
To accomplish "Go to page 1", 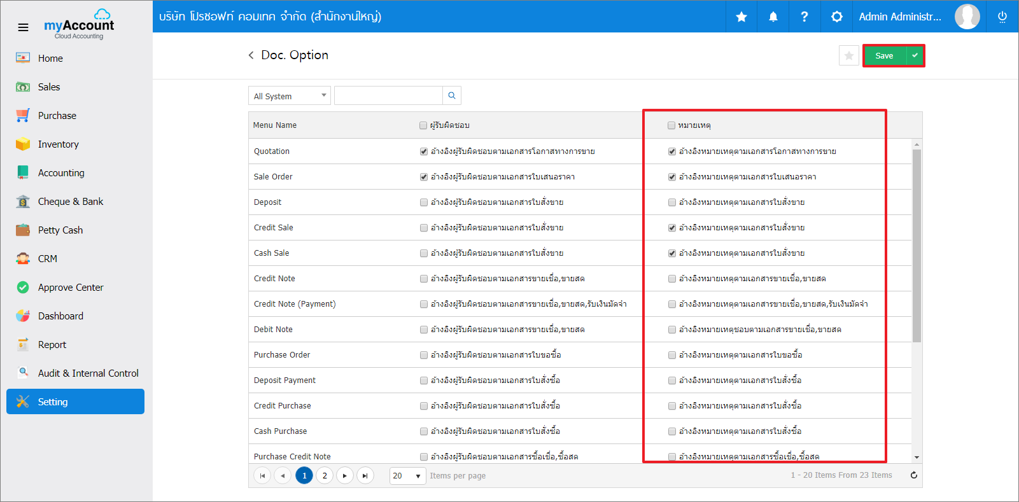I will click(x=304, y=475).
